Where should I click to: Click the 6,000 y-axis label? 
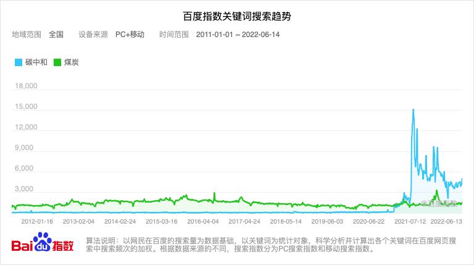click(24, 168)
